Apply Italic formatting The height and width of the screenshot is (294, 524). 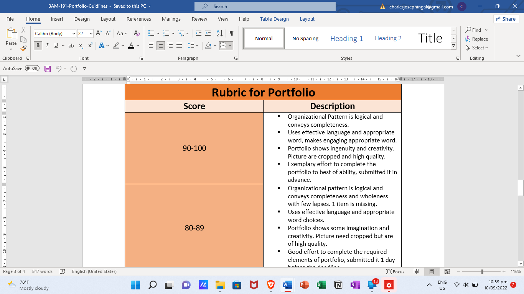coord(47,46)
